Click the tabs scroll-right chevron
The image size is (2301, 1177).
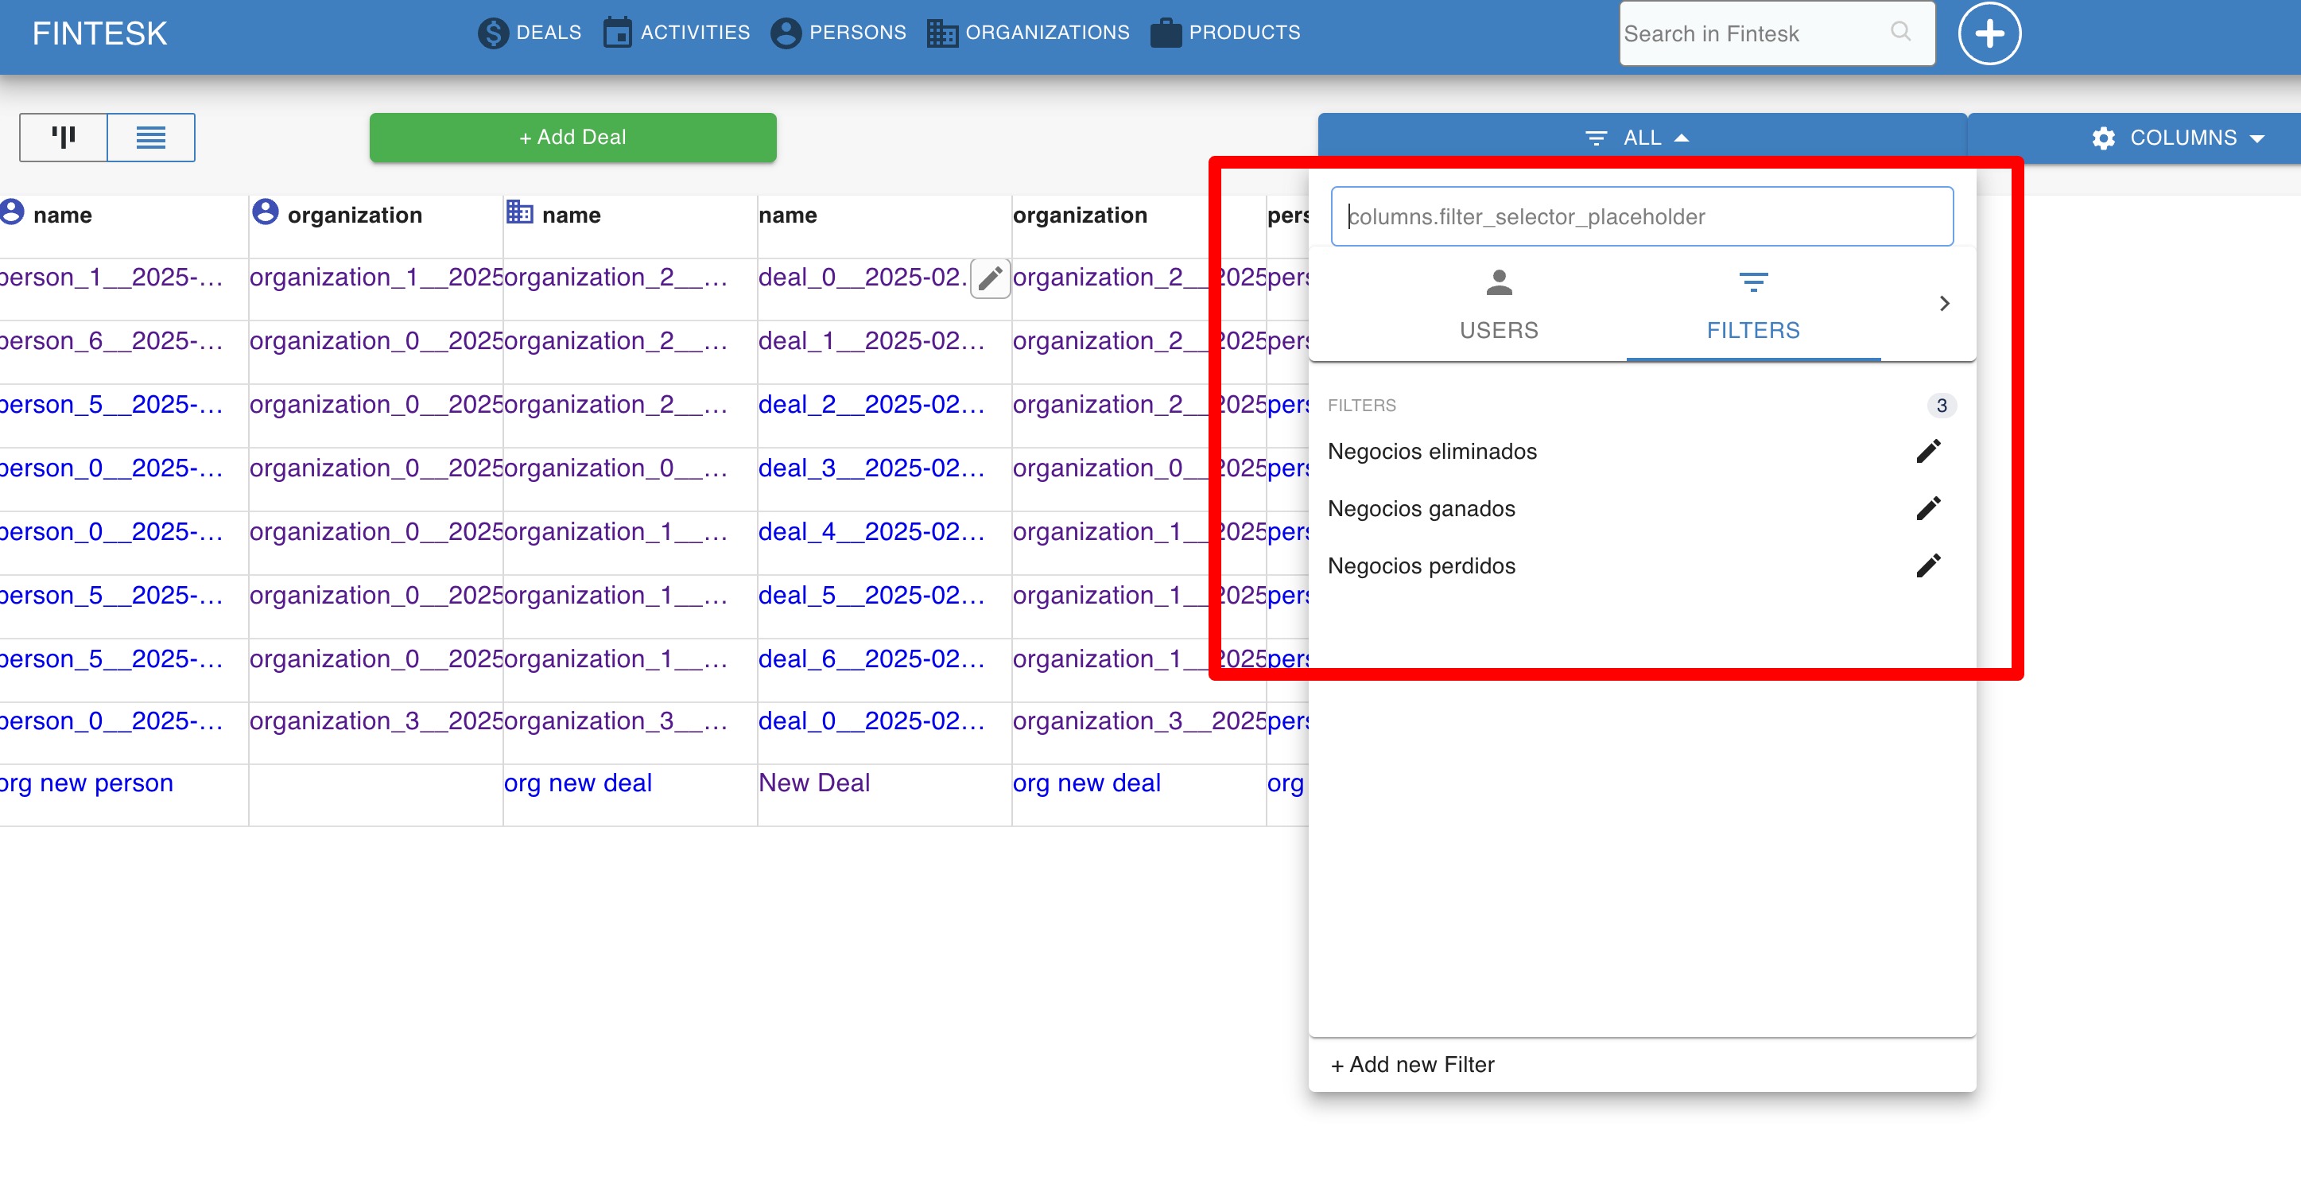pos(1945,304)
